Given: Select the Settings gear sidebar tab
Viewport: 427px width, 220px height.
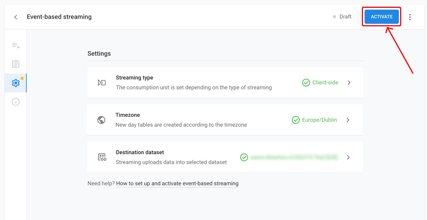Looking at the screenshot, I should [16, 83].
